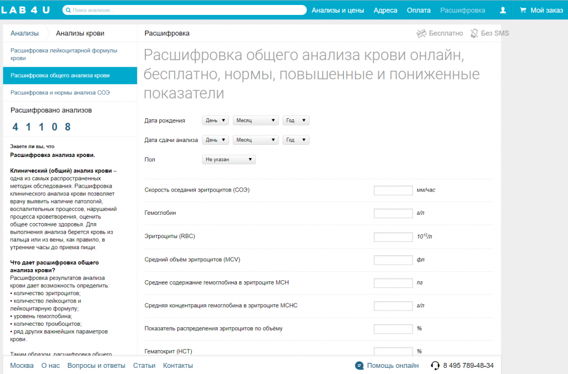Viewport: 568px width, 374px height.
Task: Click the Бесплатно icon in header
Action: pos(422,33)
